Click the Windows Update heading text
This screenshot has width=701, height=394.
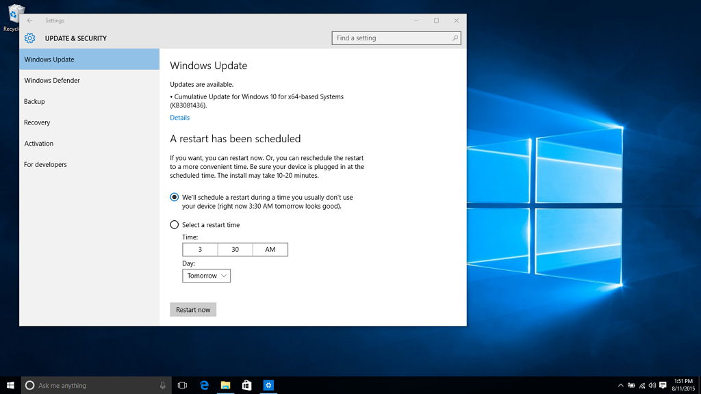click(208, 66)
